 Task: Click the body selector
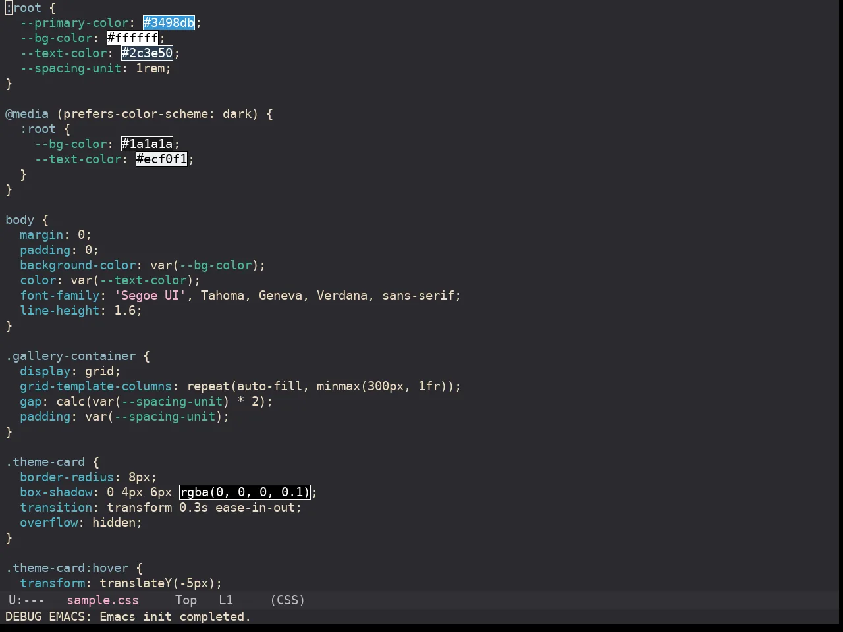[x=20, y=220]
